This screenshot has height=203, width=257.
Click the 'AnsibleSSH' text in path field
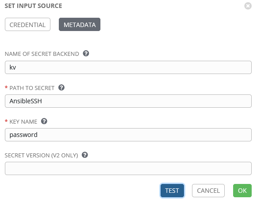click(26, 101)
